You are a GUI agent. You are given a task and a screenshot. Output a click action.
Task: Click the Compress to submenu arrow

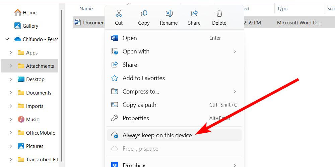[234, 92]
